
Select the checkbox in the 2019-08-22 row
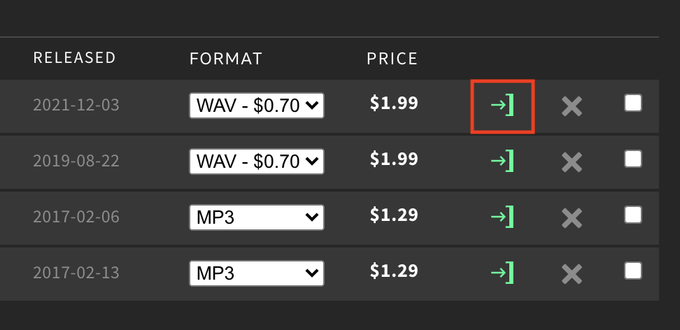(x=632, y=159)
